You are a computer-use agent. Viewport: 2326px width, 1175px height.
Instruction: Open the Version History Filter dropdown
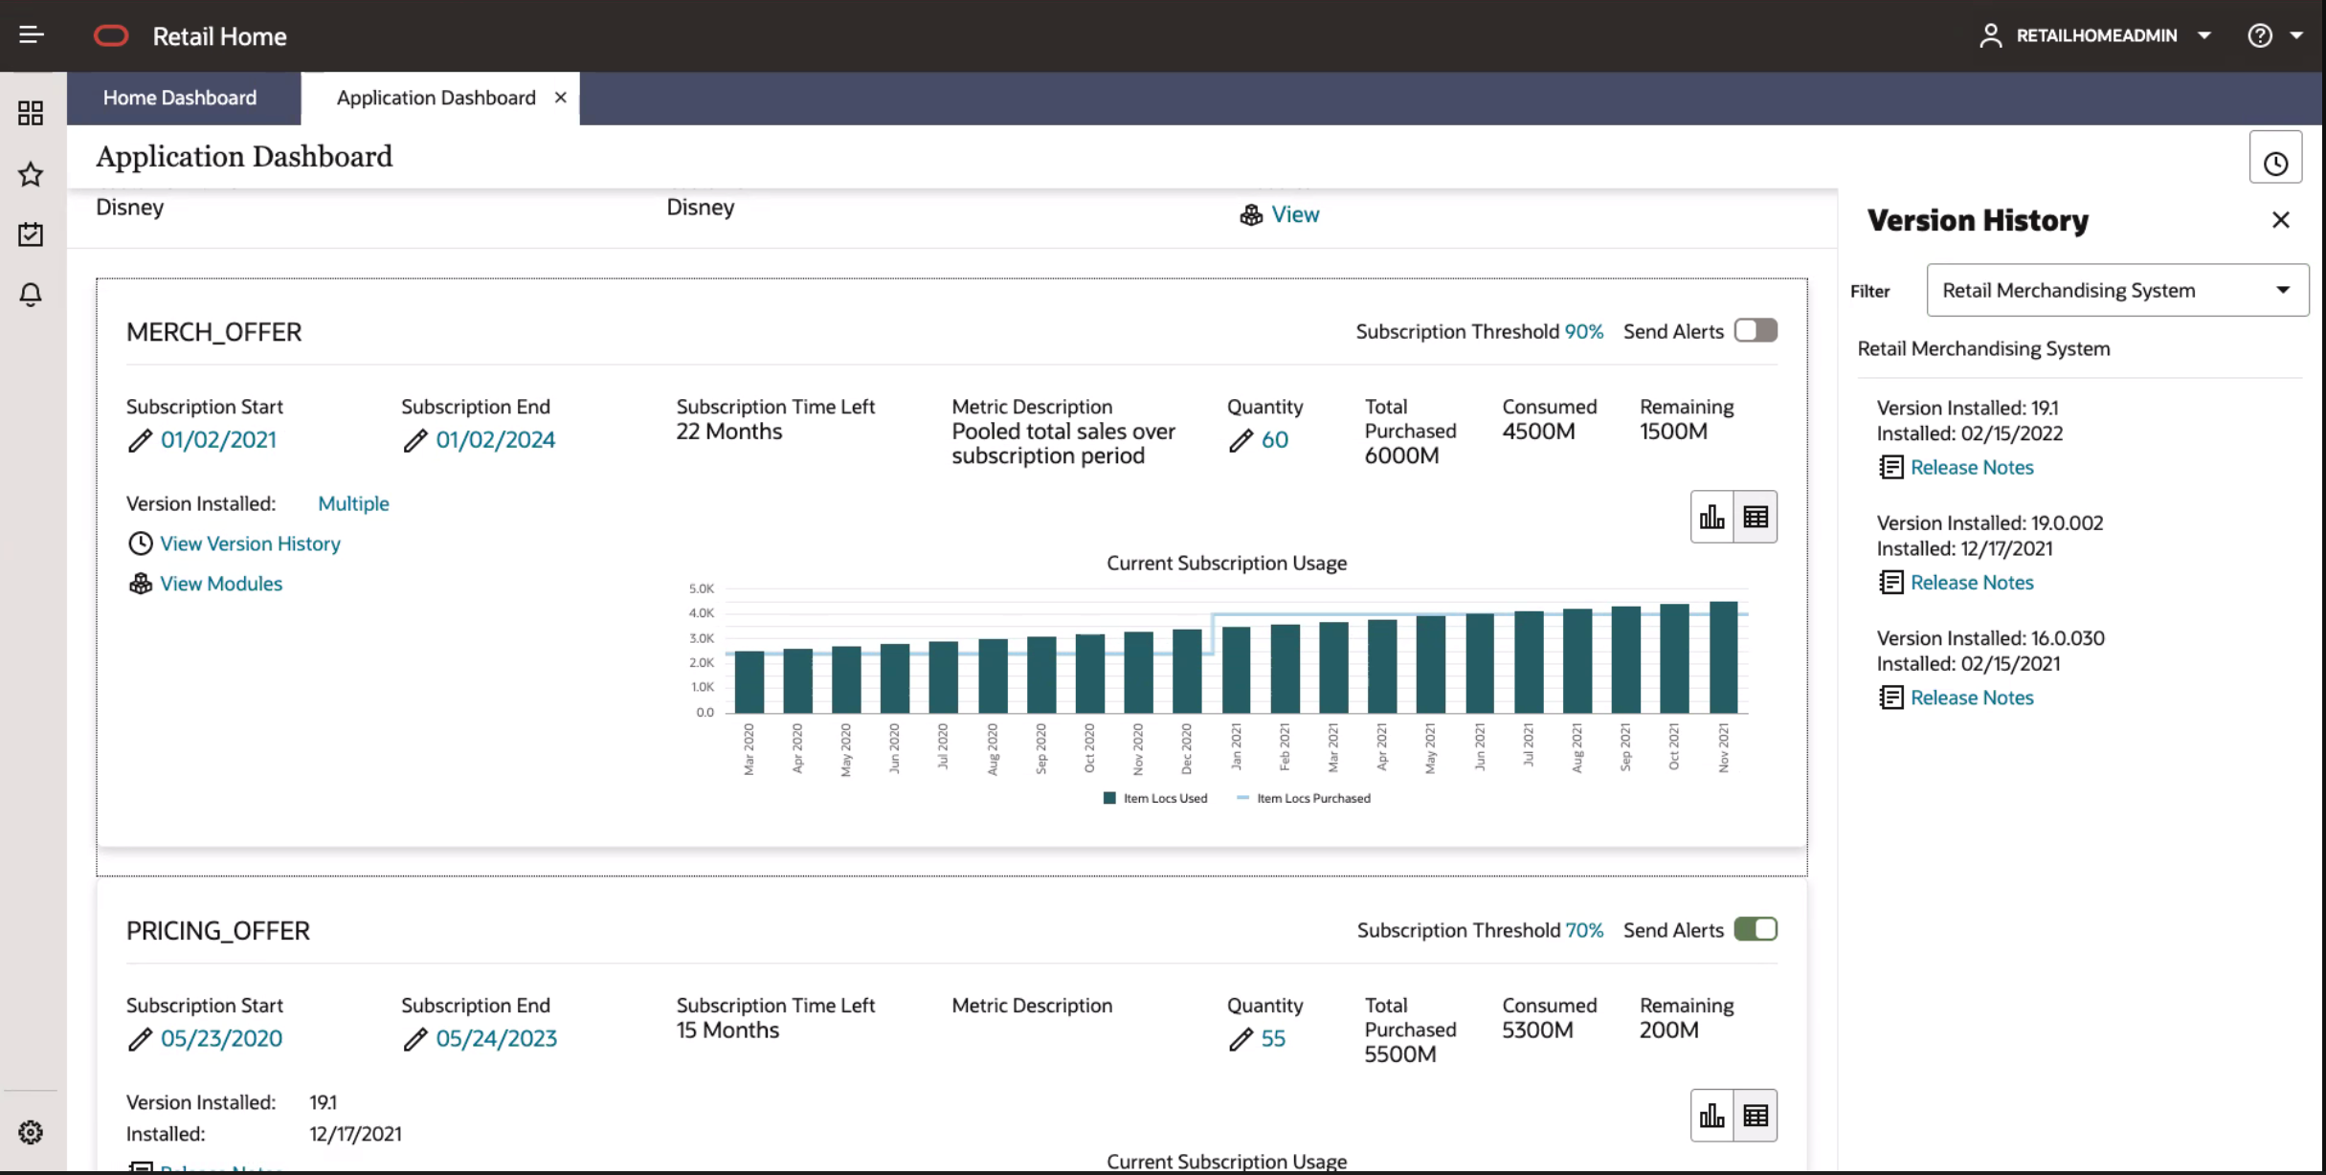(x=2117, y=290)
